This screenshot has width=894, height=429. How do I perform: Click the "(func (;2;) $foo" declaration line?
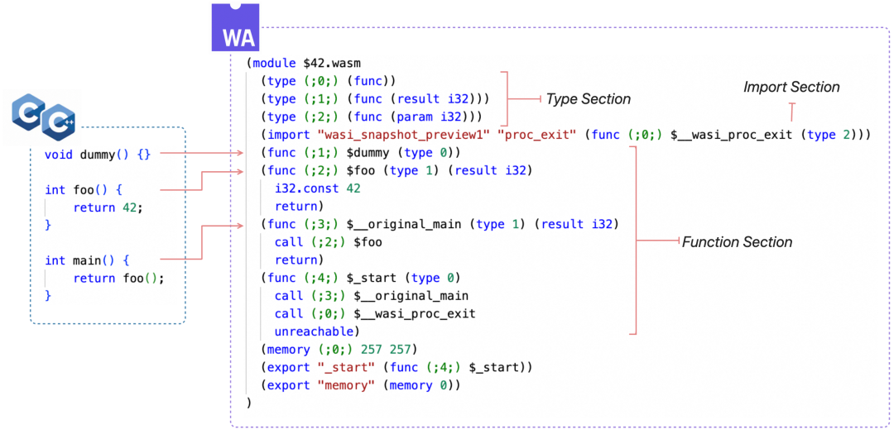click(x=397, y=171)
